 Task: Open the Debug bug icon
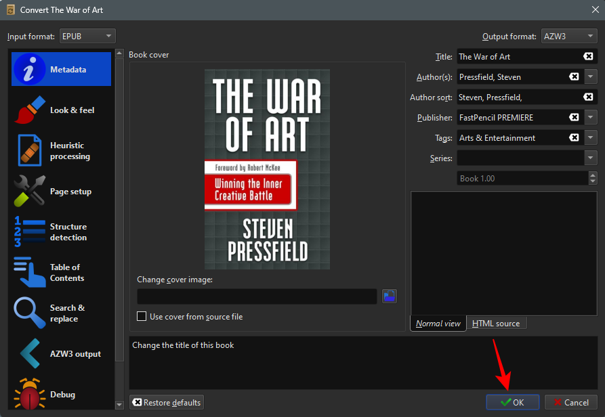tap(30, 394)
